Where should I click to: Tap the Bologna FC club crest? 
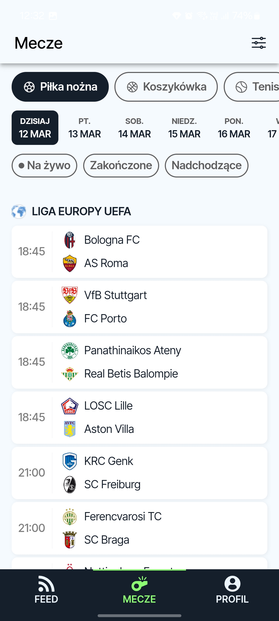70,240
